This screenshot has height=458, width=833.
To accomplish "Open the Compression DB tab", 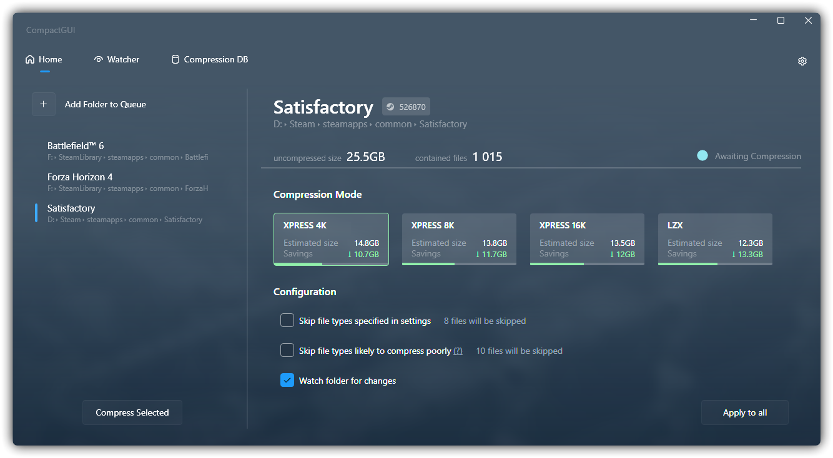I will tap(210, 59).
